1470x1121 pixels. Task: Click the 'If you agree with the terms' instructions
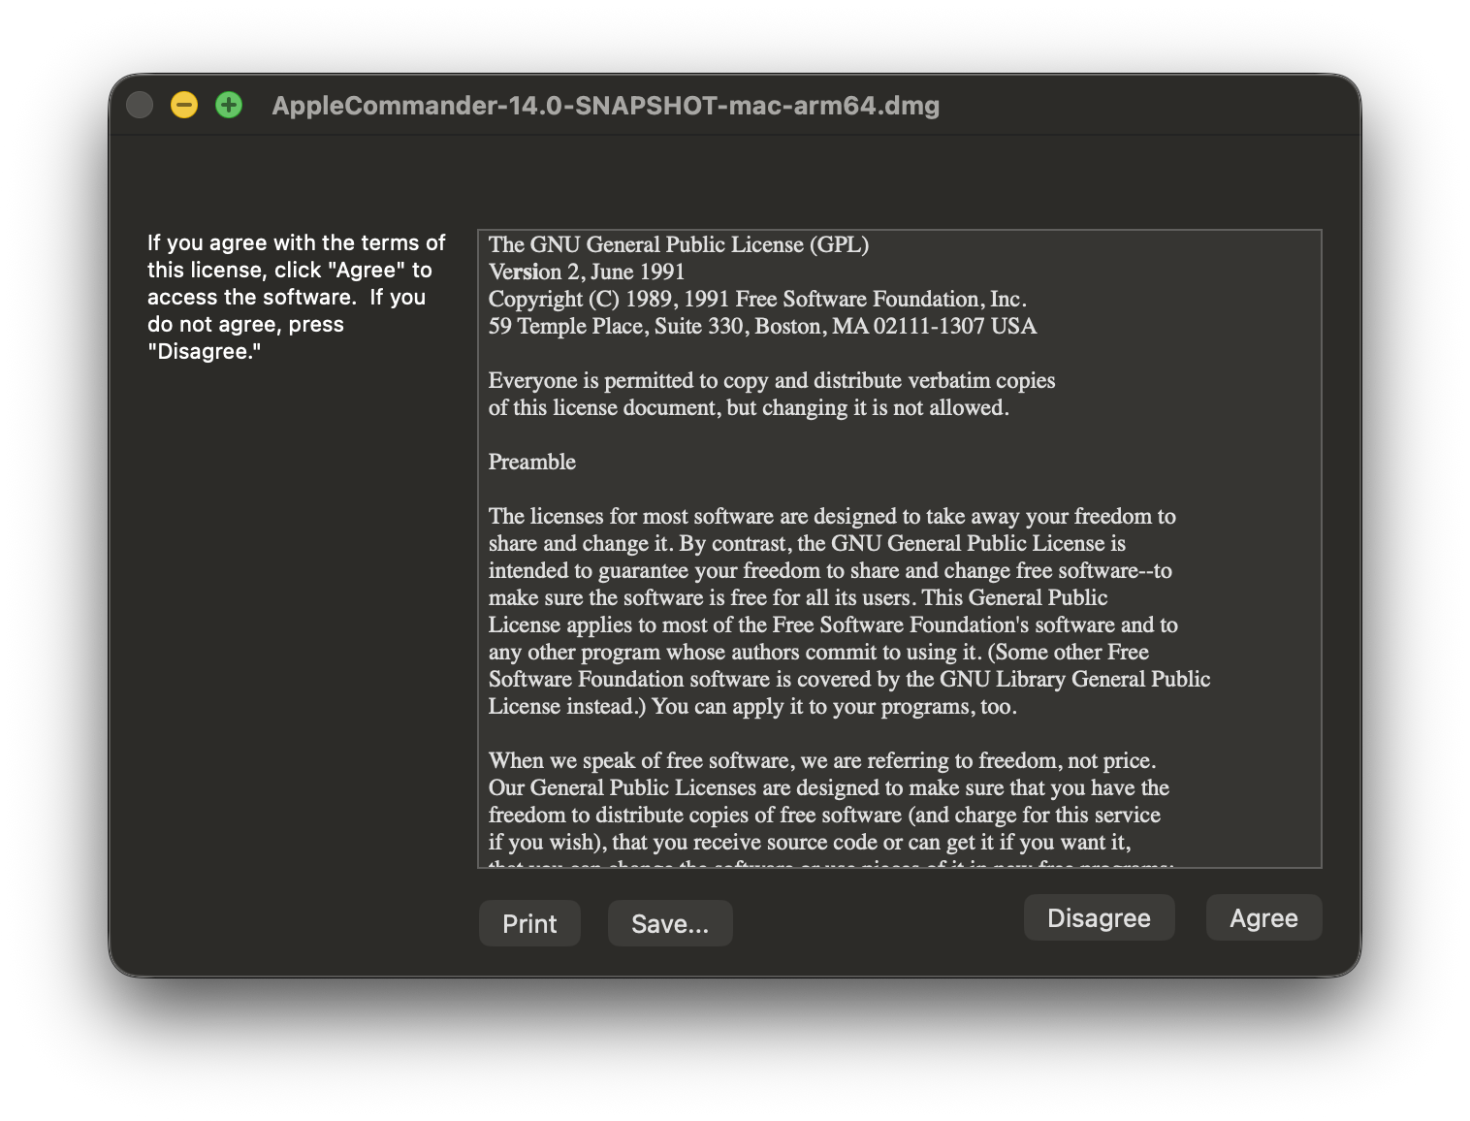click(297, 297)
